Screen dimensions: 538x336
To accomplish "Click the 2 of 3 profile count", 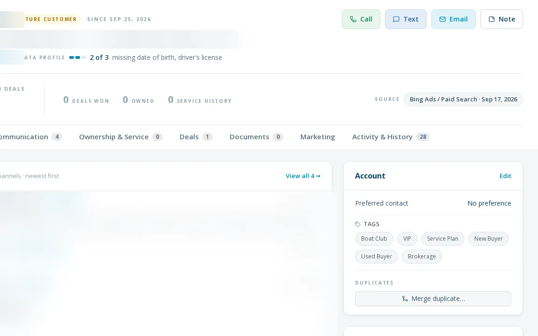I will 99,57.
